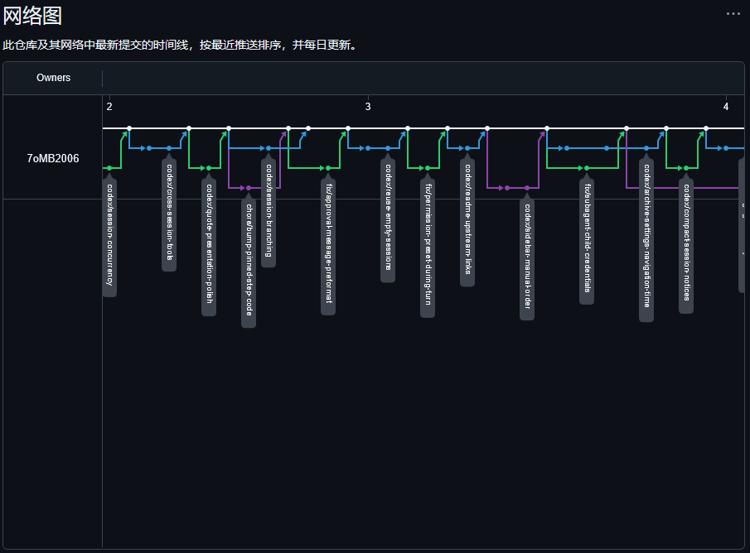This screenshot has height=553, width=750.
Task: Click green commit dot above fix/permission-preset-during-turn
Action: pyautogui.click(x=427, y=168)
